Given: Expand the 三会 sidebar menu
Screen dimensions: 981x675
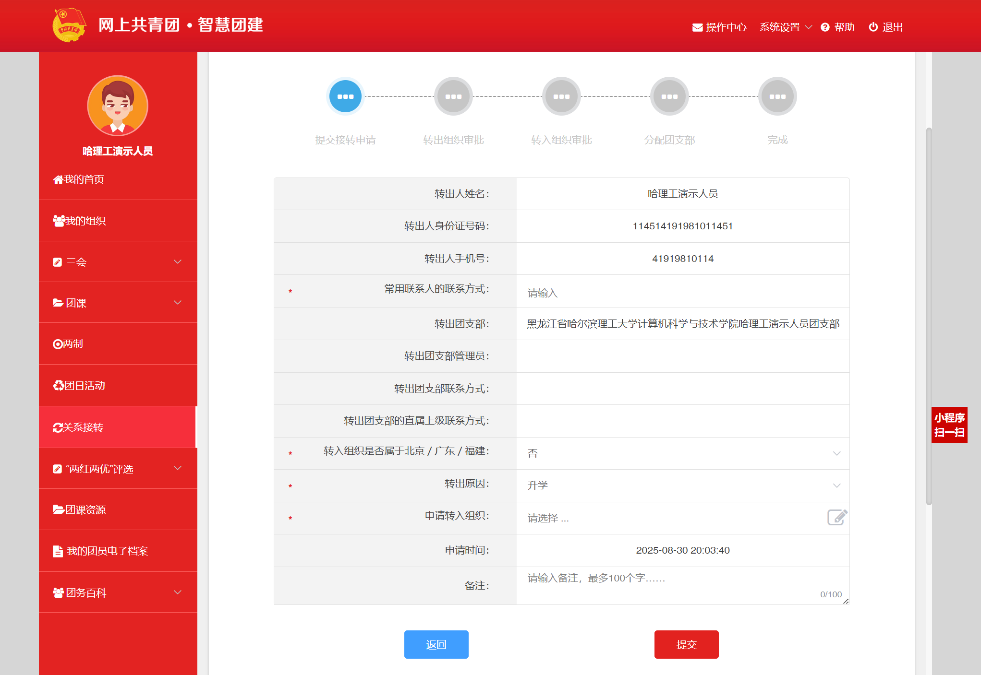Looking at the screenshot, I should pos(118,262).
